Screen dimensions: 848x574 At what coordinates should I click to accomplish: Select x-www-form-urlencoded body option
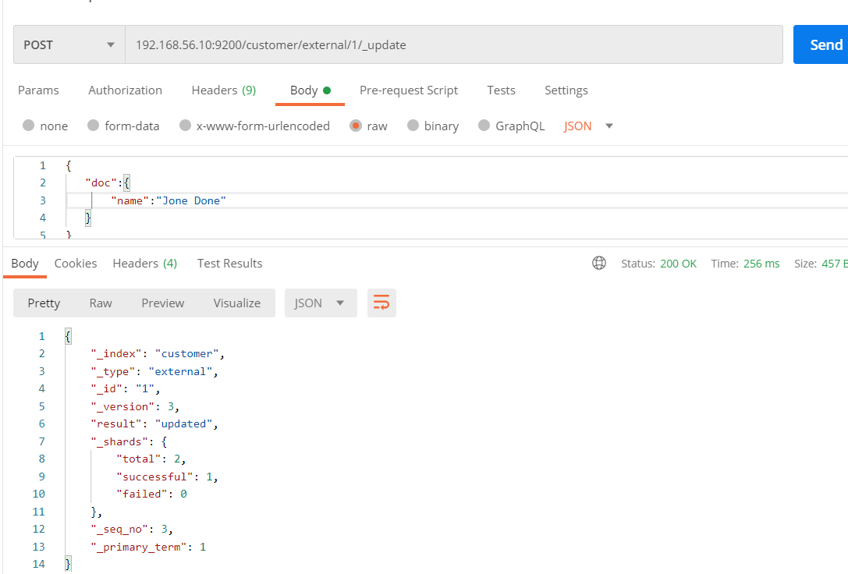tap(185, 126)
